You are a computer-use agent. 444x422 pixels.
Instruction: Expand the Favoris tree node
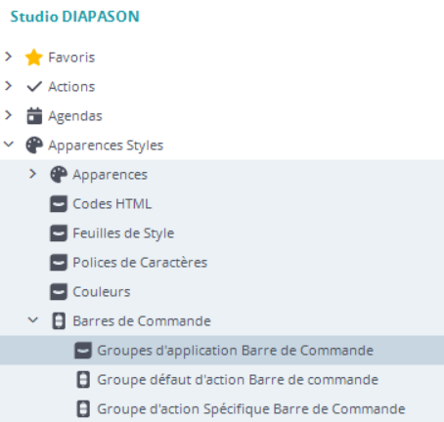coord(9,57)
